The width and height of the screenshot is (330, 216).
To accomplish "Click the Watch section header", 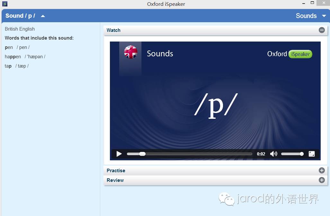I will click(215, 30).
